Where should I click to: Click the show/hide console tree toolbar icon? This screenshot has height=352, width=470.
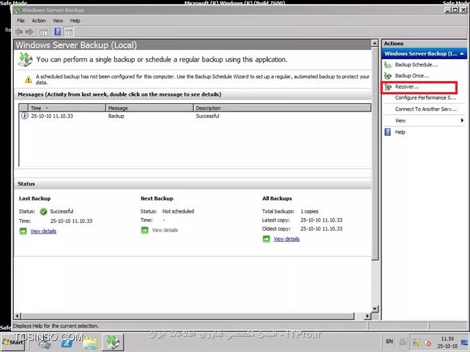(x=44, y=32)
